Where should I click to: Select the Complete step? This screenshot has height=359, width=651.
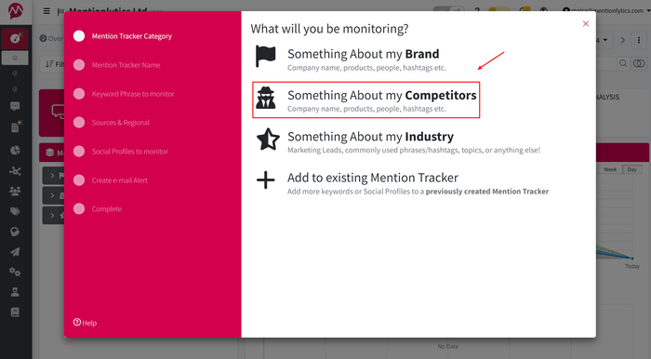[x=98, y=208]
